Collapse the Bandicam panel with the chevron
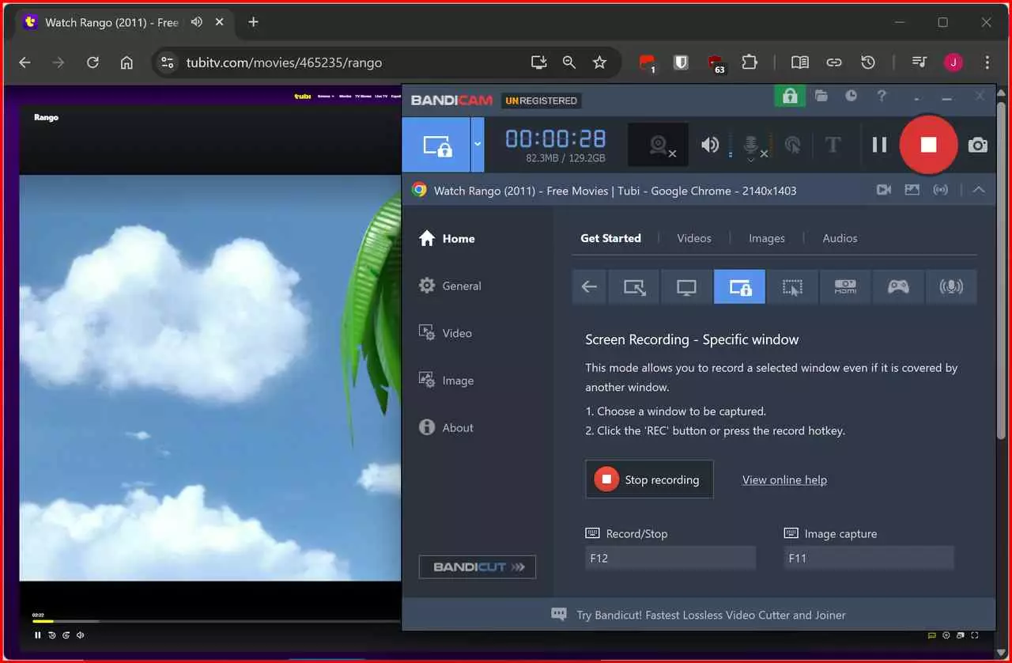Viewport: 1012px width, 663px height. tap(978, 190)
